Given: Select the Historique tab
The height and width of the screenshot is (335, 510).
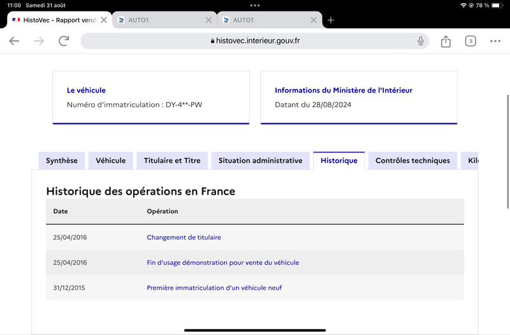Looking at the screenshot, I should (x=339, y=161).
